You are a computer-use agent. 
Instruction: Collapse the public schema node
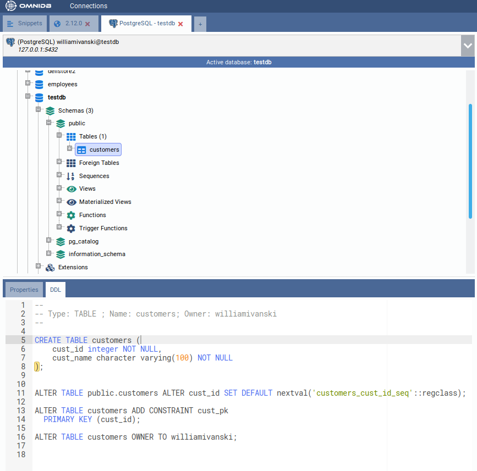(x=49, y=123)
